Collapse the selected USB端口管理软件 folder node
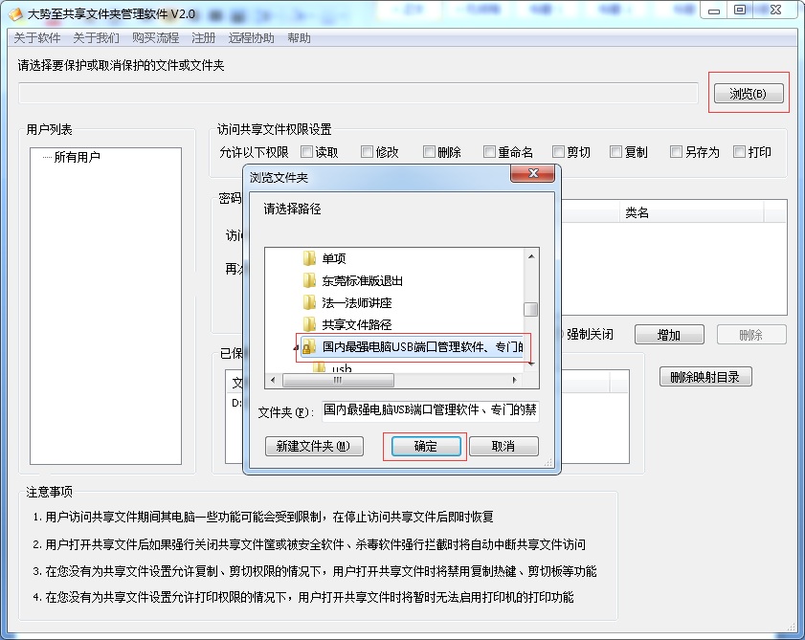Screen dimensions: 805x640 295,347
